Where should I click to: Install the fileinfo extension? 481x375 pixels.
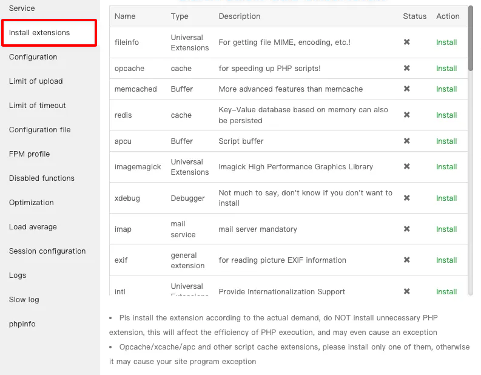pyautogui.click(x=446, y=42)
